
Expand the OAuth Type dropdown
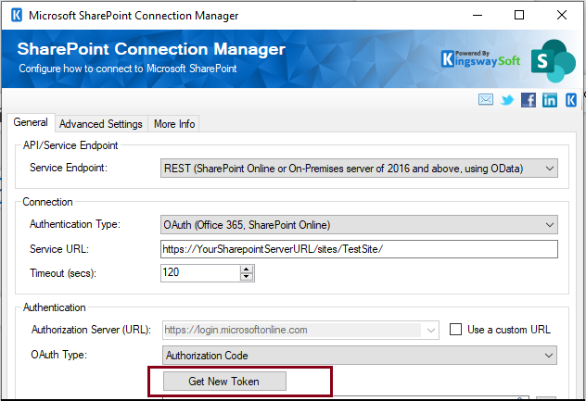[x=360, y=355]
